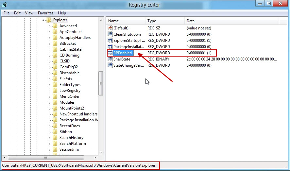Screen dimensions: 290x171
Task: Click the Advanced folder icon
Action: [x=55, y=26]
